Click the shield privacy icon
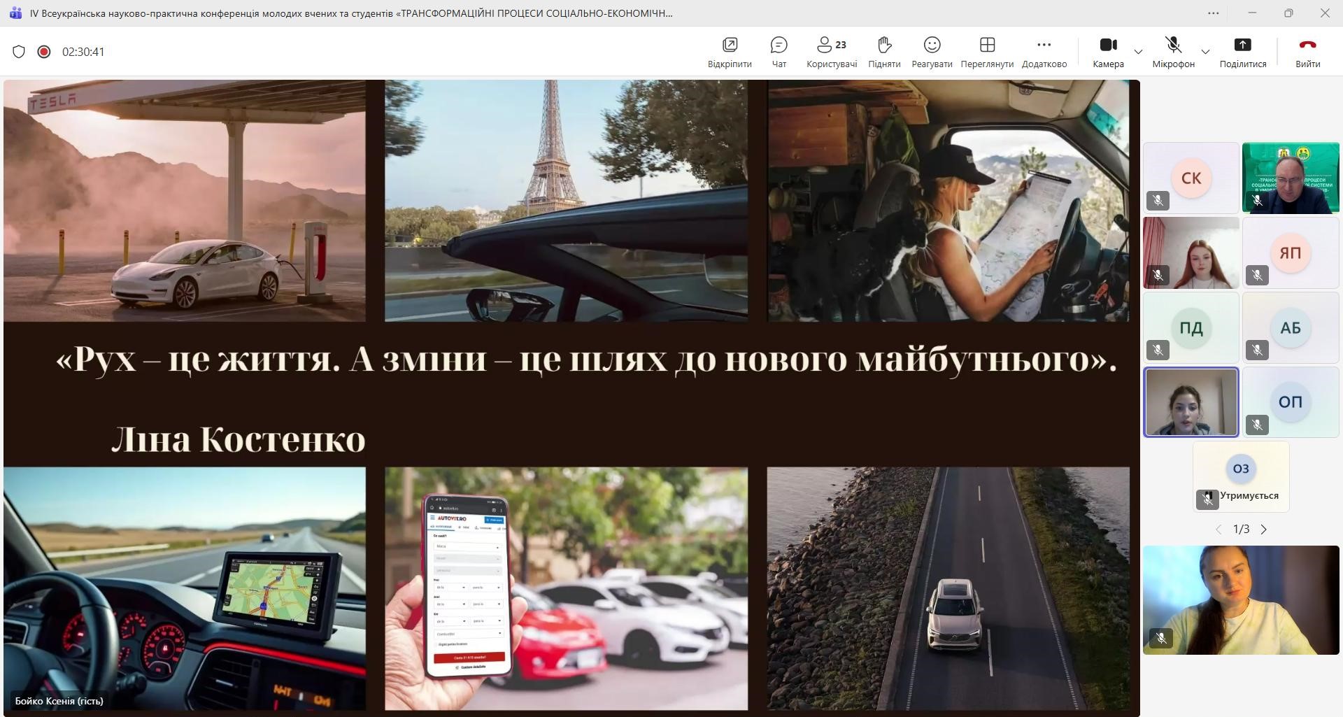The width and height of the screenshot is (1343, 717). (19, 52)
